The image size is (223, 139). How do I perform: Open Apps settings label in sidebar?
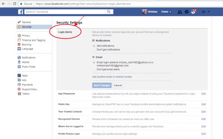click(25, 76)
